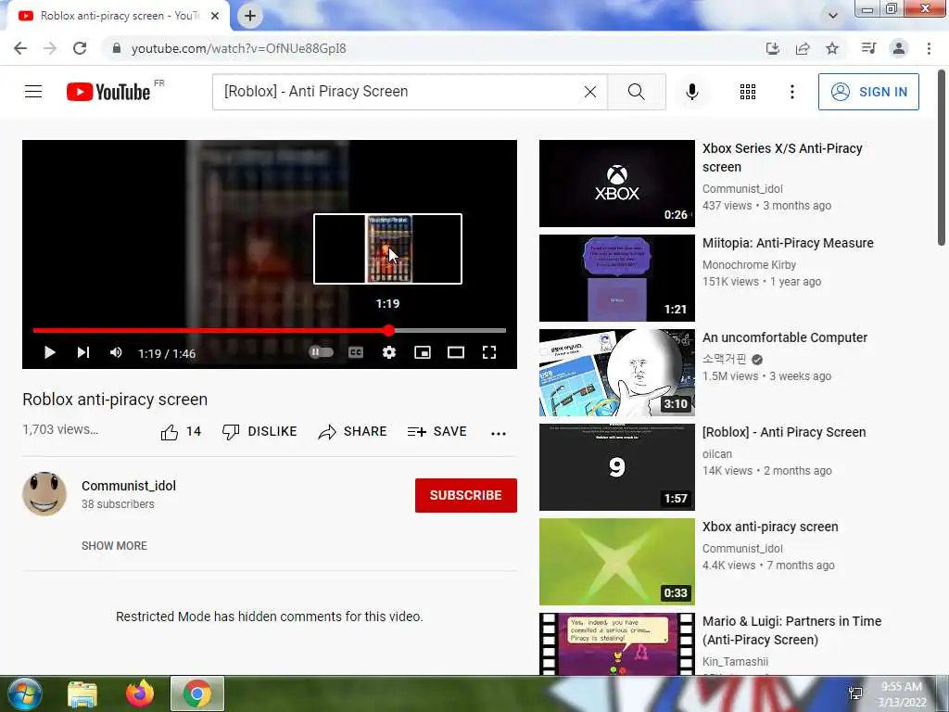Launch Firefox from taskbar
949x712 pixels.
pos(140,693)
